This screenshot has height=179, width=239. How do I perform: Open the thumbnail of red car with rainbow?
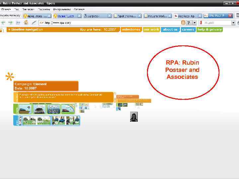[68, 109]
